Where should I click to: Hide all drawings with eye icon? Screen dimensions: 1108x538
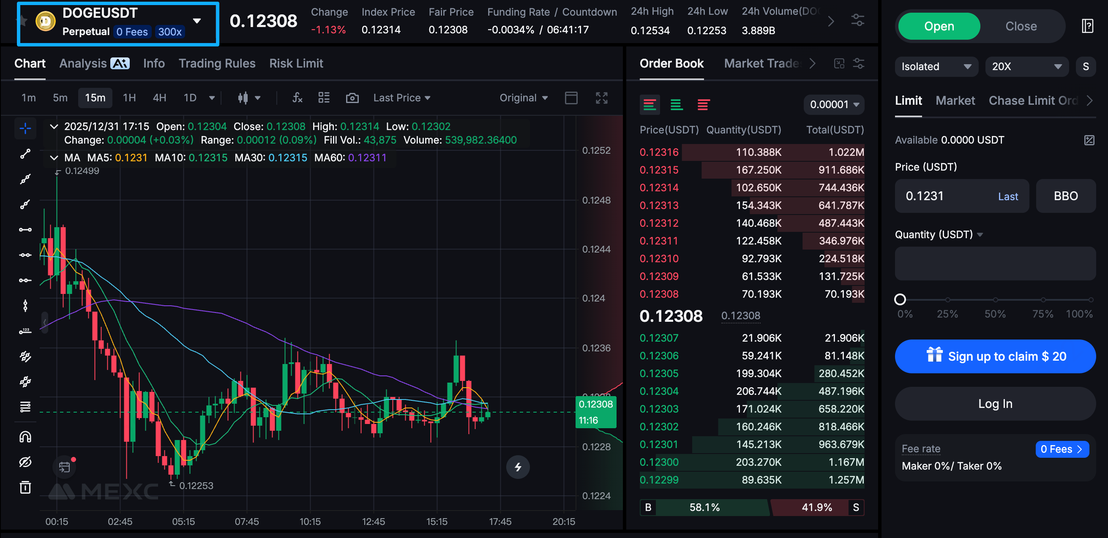point(25,462)
